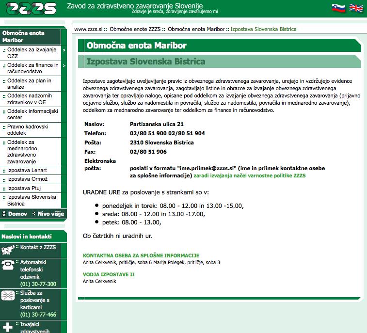Open Oddelek za mednarodno zdravstveno zavarovanje

click(x=22, y=152)
